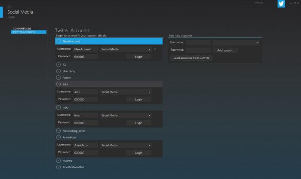301x179 pixels.
Task: Click the Add account button
Action: [x=225, y=50]
